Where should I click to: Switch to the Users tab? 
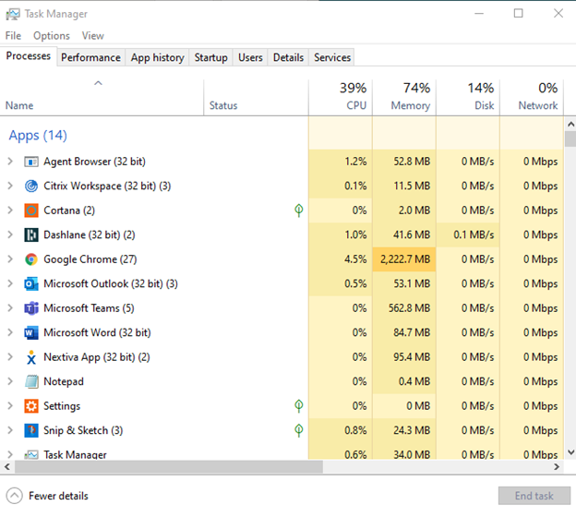point(250,57)
